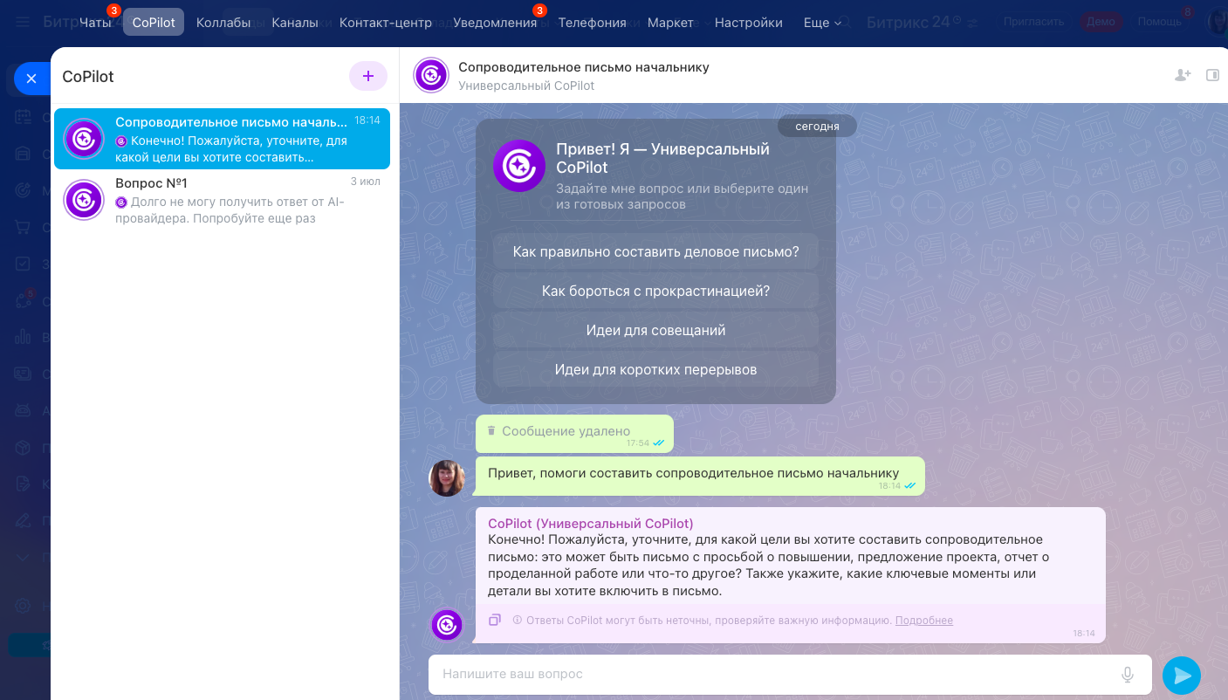1228x700 pixels.
Task: Select the 'Идеи для коротких перерывов' prompt
Action: pos(656,369)
